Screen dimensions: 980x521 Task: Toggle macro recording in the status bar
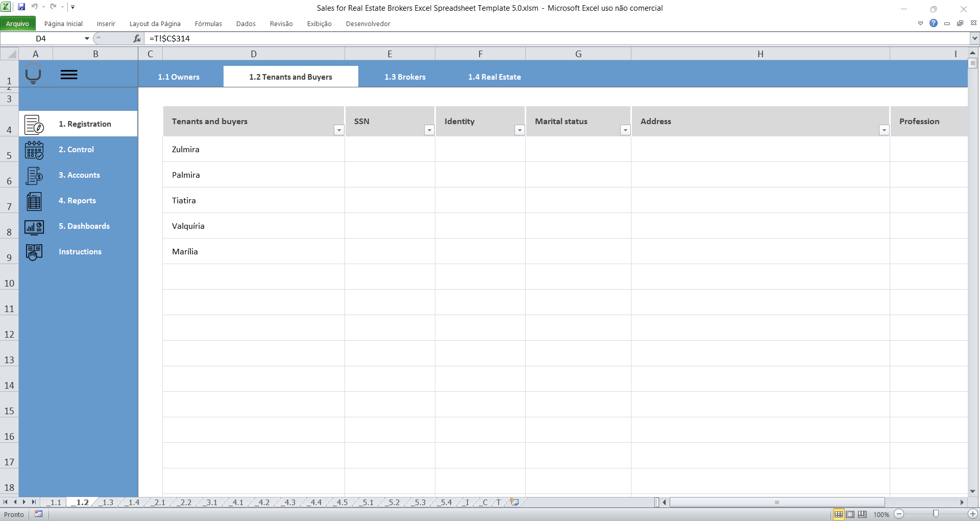coord(38,514)
